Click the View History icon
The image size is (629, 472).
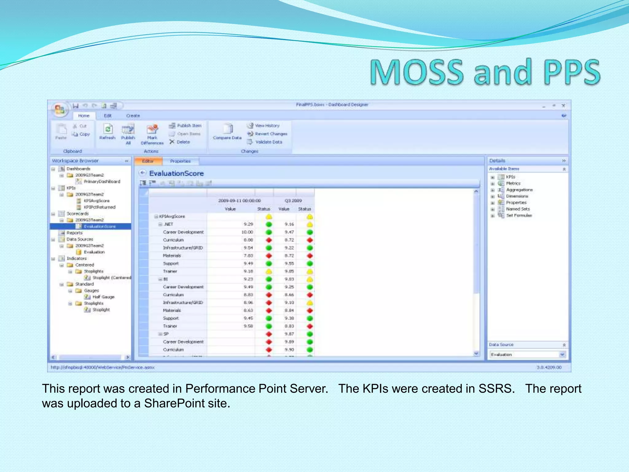pyautogui.click(x=251, y=125)
